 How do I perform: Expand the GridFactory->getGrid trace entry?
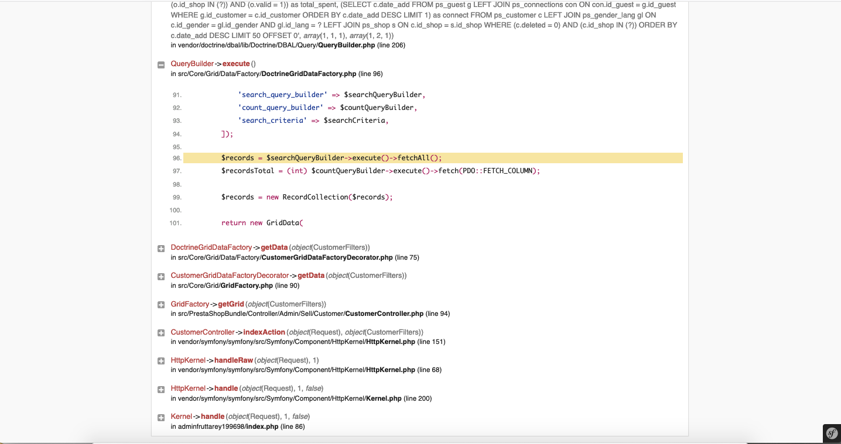point(161,305)
